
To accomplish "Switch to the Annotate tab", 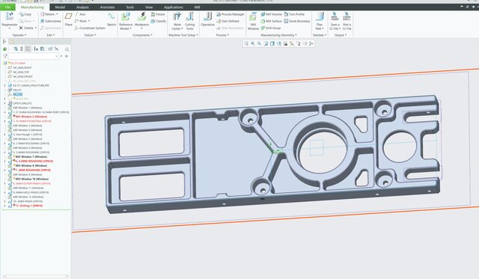I will (x=107, y=7).
